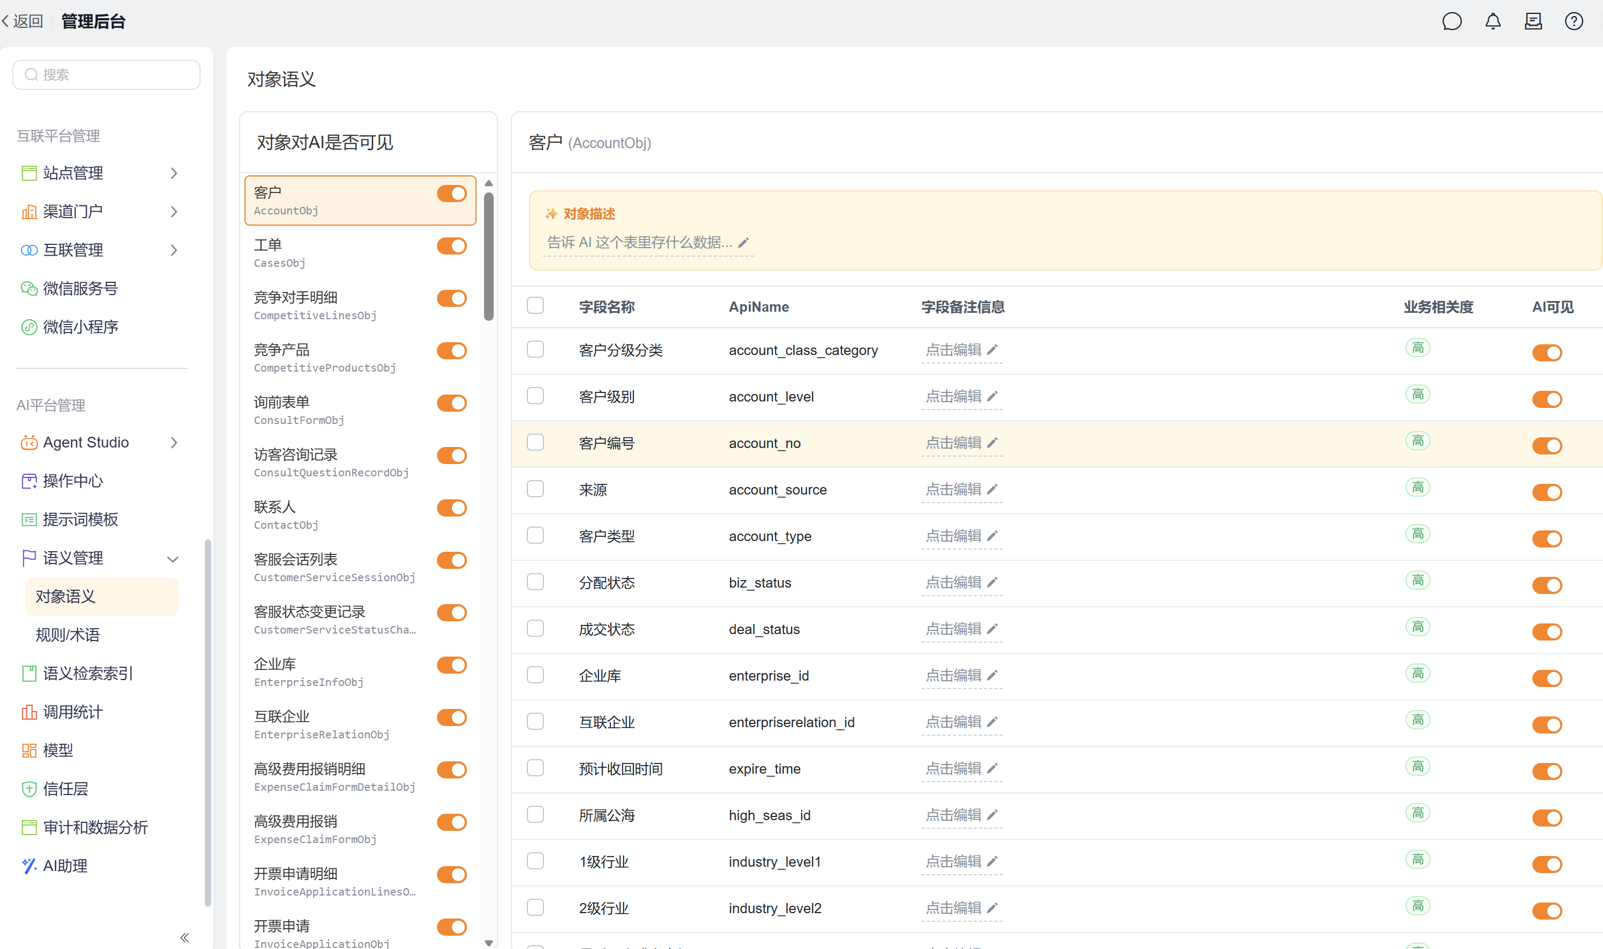Toggle AI visibility for 工单 CasesObj
The width and height of the screenshot is (1603, 949).
coord(451,246)
